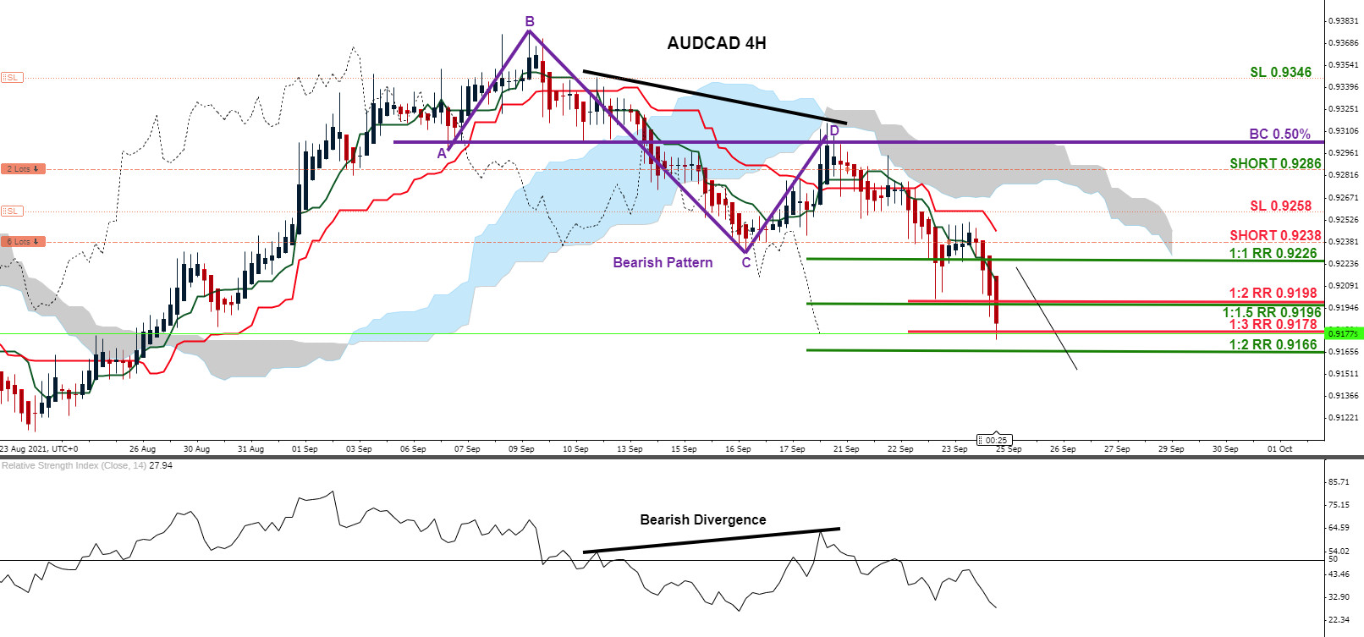Click the green current price tag on axis
Viewport: 1364px width, 637px height.
point(1344,333)
